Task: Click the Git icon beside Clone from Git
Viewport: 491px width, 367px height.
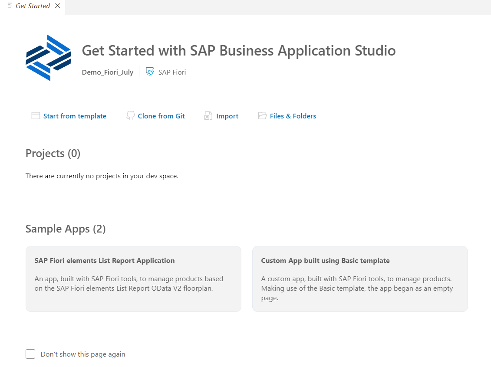Action: click(x=130, y=116)
